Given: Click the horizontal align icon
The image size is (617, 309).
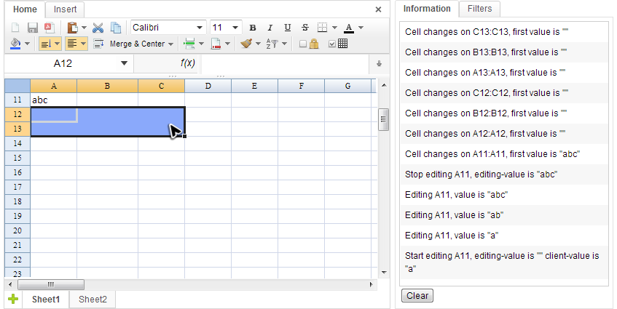Looking at the screenshot, I should coord(72,44).
